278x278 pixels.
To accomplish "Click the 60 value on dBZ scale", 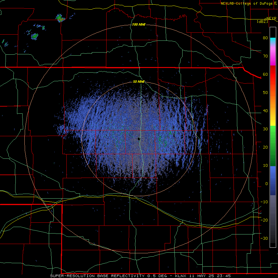I will 265,74.
